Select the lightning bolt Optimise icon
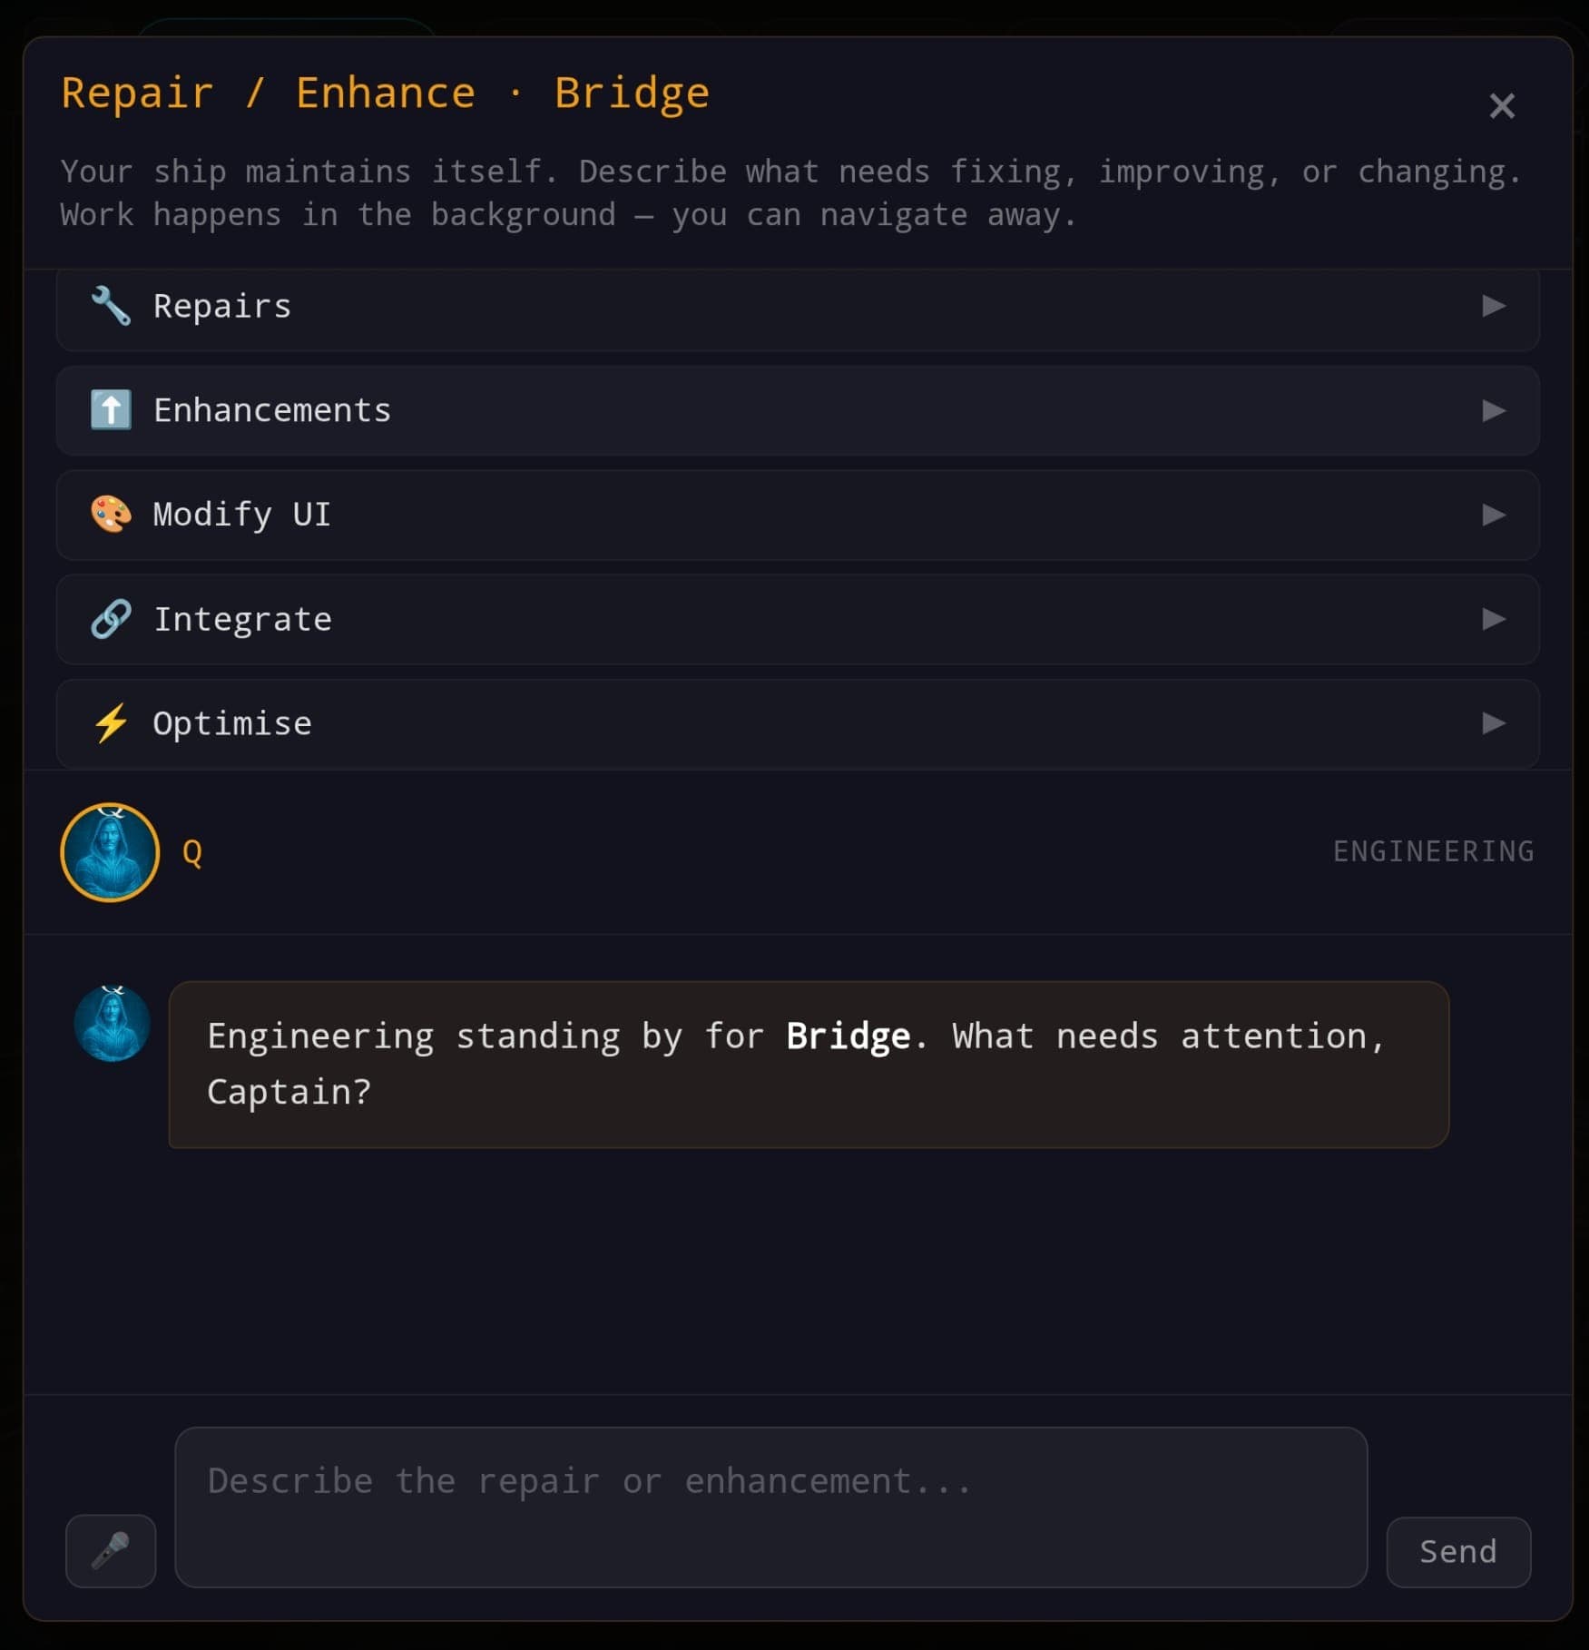This screenshot has width=1589, height=1650. 110,723
